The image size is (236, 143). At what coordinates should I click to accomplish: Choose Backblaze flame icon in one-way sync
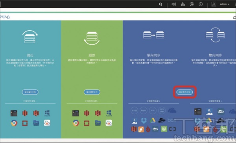[x=148, y=129]
